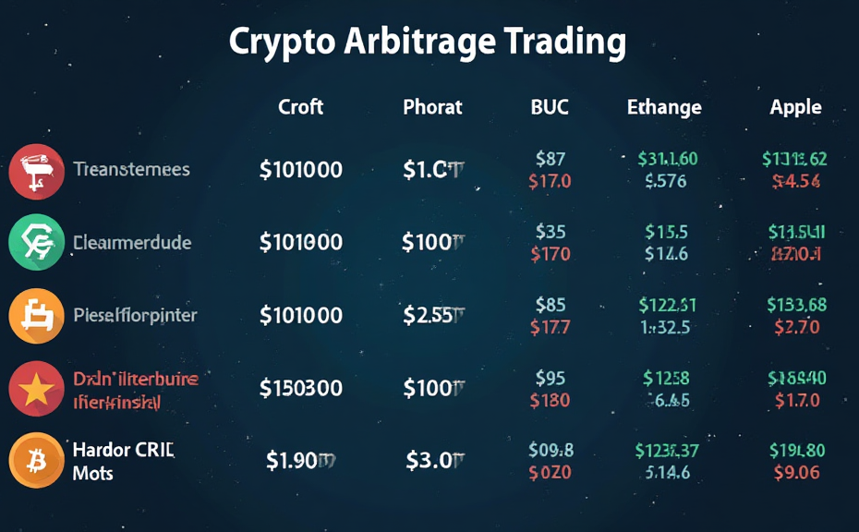Click the green Clearmerdude coin icon
This screenshot has width=859, height=532.
(36, 243)
